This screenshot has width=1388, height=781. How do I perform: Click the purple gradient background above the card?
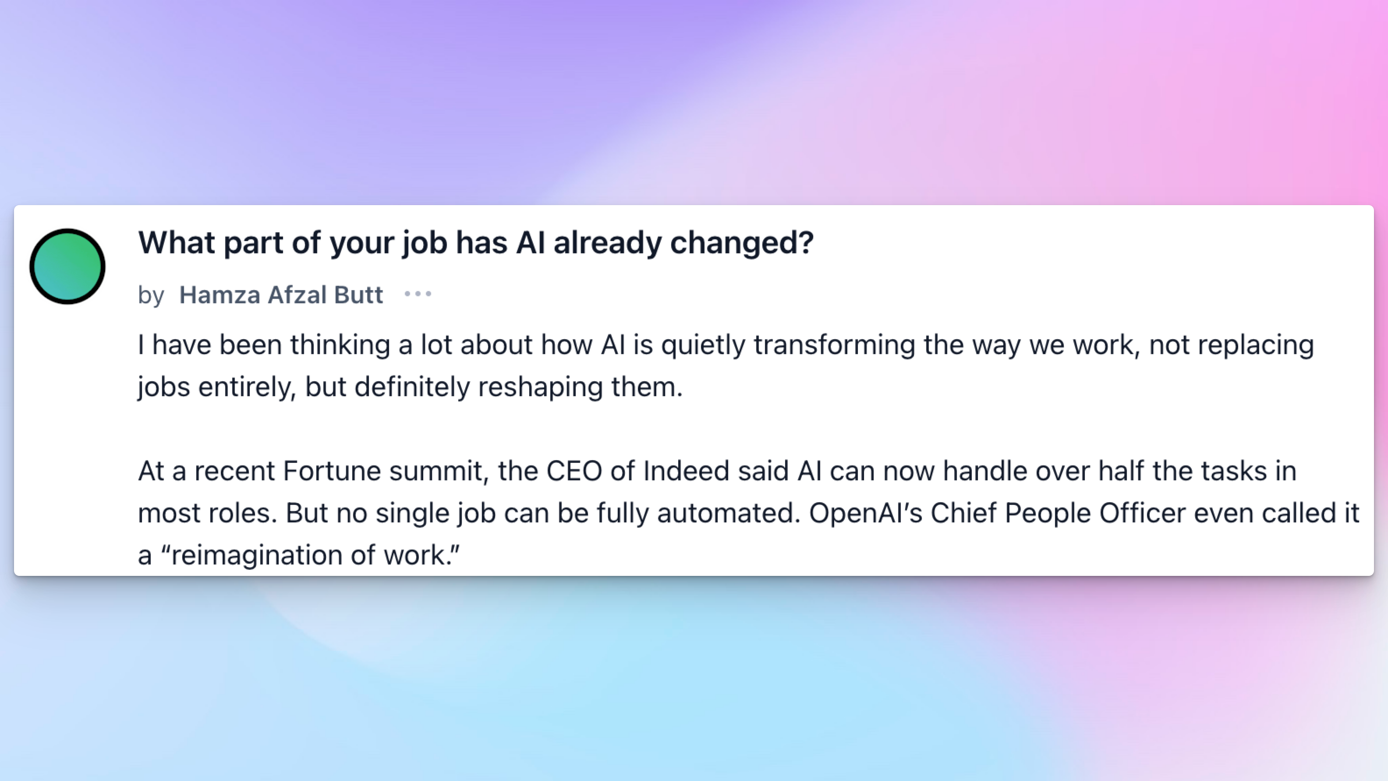[593, 97]
